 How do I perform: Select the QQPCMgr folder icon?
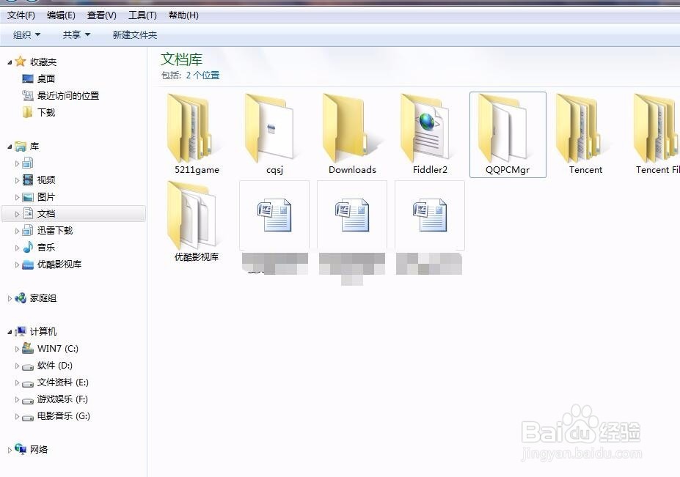click(x=502, y=127)
